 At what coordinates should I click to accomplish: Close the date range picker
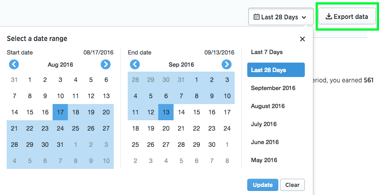303,39
